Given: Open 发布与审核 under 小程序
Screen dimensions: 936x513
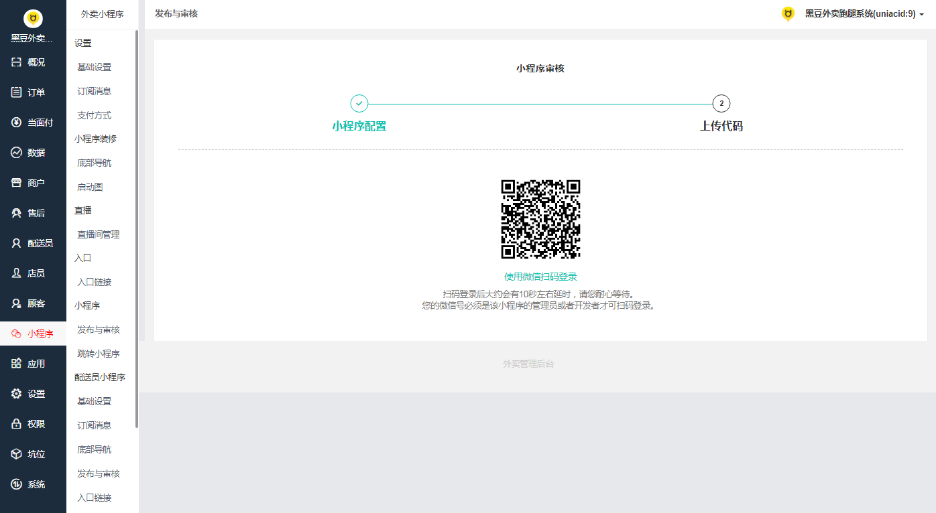Looking at the screenshot, I should (x=99, y=329).
